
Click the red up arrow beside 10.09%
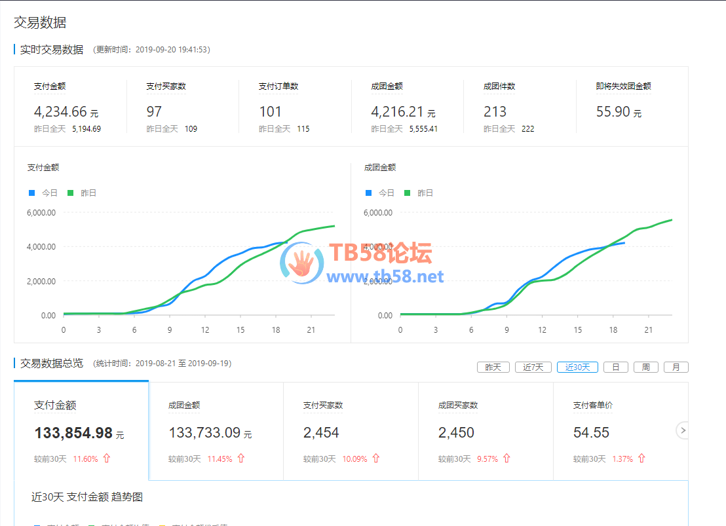pos(376,459)
